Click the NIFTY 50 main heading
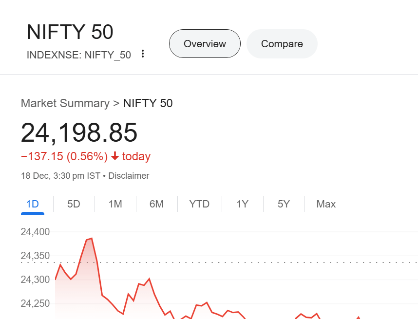418x319 pixels. 70,32
